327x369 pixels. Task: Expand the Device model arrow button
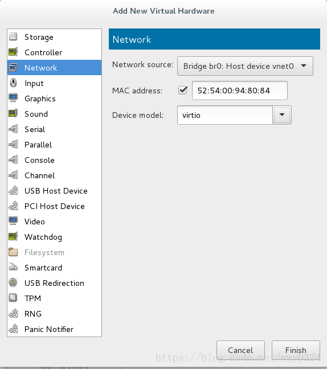pyautogui.click(x=282, y=115)
